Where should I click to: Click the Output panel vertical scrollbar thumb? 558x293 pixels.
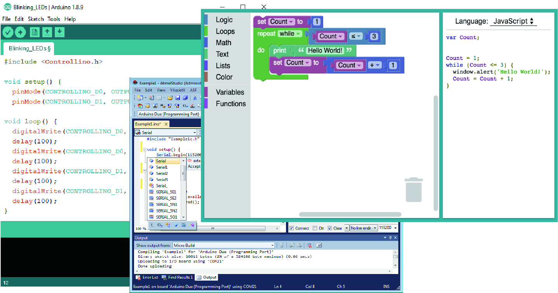(x=395, y=257)
